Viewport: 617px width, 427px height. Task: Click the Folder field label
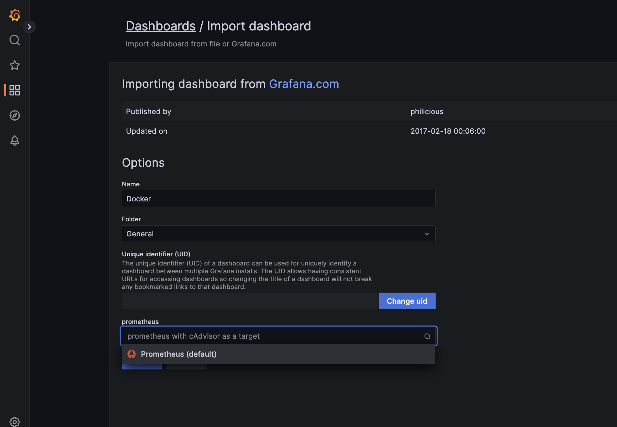click(131, 219)
